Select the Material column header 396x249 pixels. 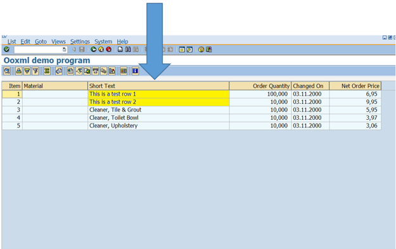click(x=55, y=86)
